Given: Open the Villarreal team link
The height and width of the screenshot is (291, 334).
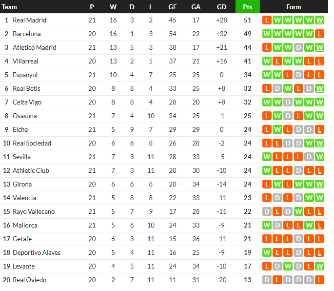Looking at the screenshot, I should pyautogui.click(x=25, y=61).
